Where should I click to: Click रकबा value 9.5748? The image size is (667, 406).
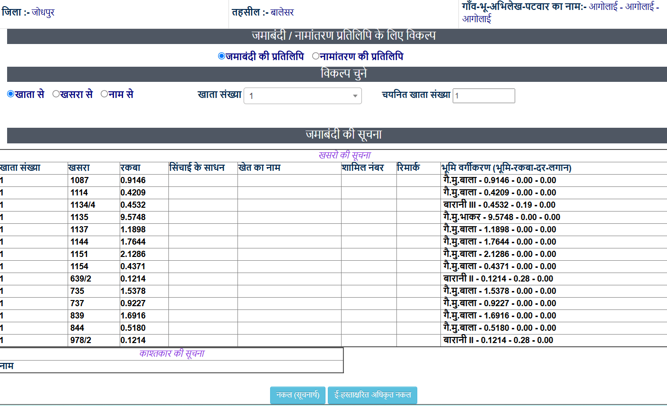[x=133, y=217]
